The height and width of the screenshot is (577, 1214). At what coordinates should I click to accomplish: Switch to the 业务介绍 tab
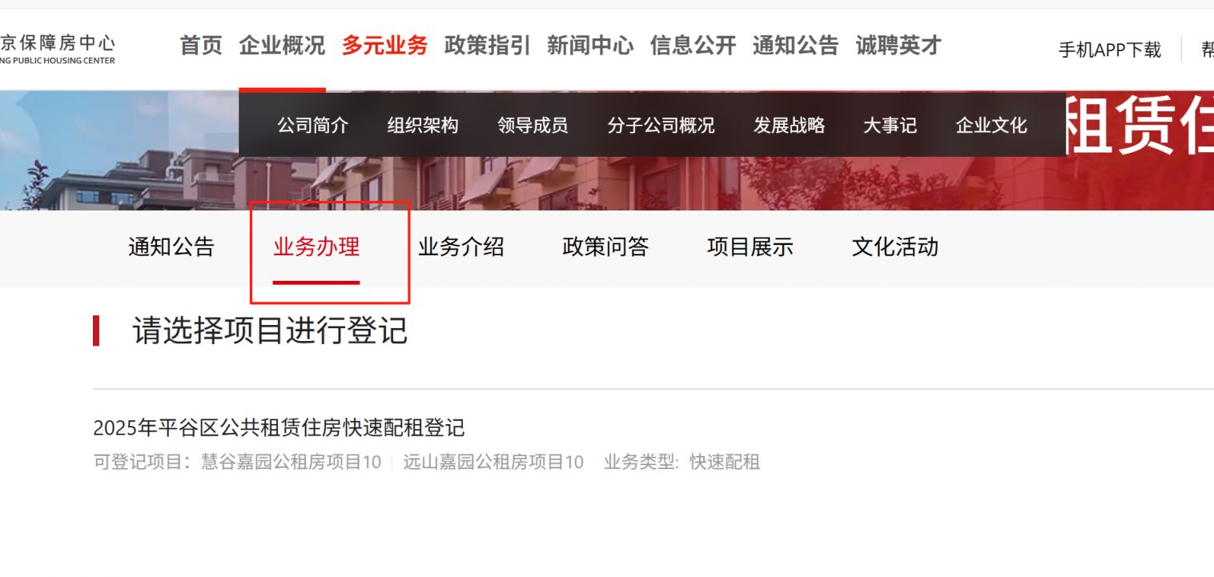[461, 246]
